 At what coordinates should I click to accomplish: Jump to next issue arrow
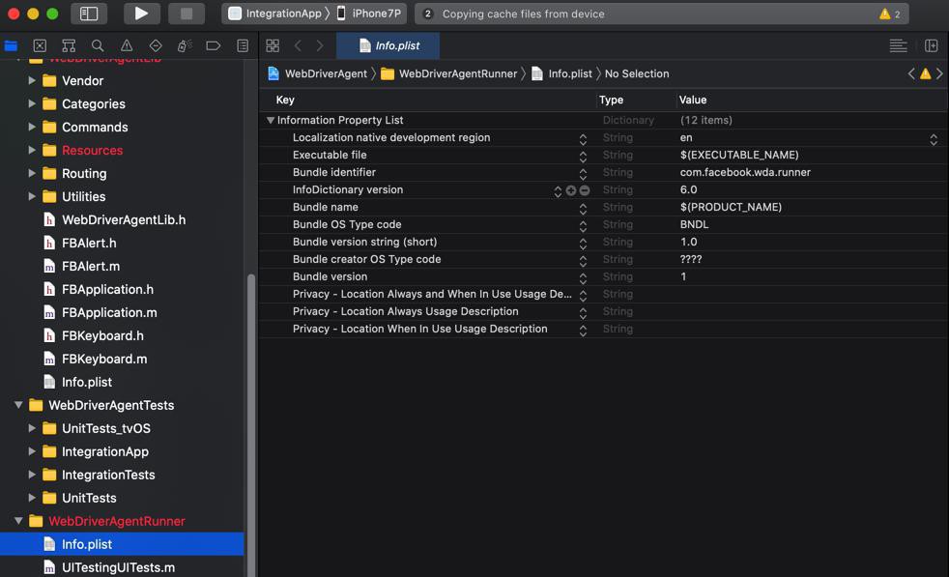[x=939, y=73]
